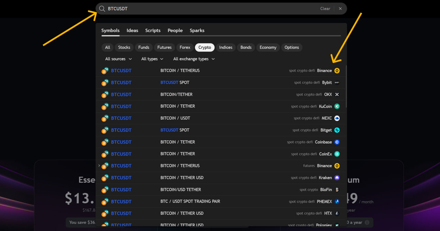Switch to the Ideas tab

pos(132,31)
